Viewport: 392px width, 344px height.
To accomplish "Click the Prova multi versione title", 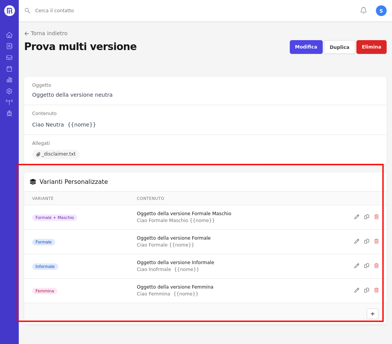I will tap(80, 47).
